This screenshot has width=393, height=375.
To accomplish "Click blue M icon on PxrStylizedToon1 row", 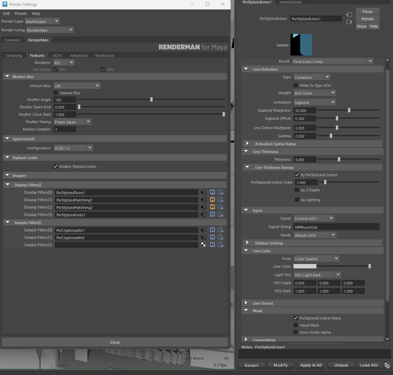I will 212,192.
